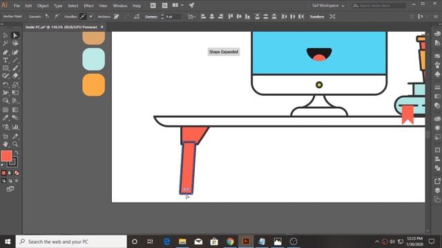The height and width of the screenshot is (248, 442).
Task: Click the Corners label link
Action: coord(151,17)
